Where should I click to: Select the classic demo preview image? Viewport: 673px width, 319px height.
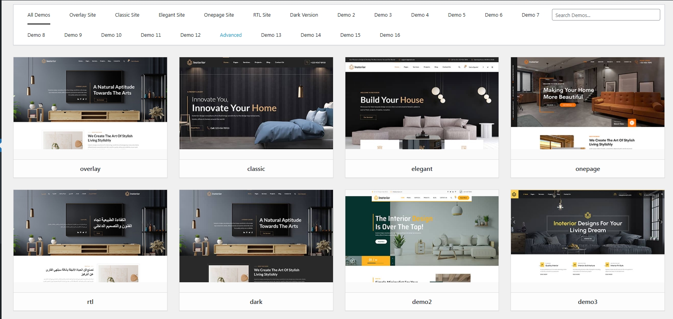[256, 103]
